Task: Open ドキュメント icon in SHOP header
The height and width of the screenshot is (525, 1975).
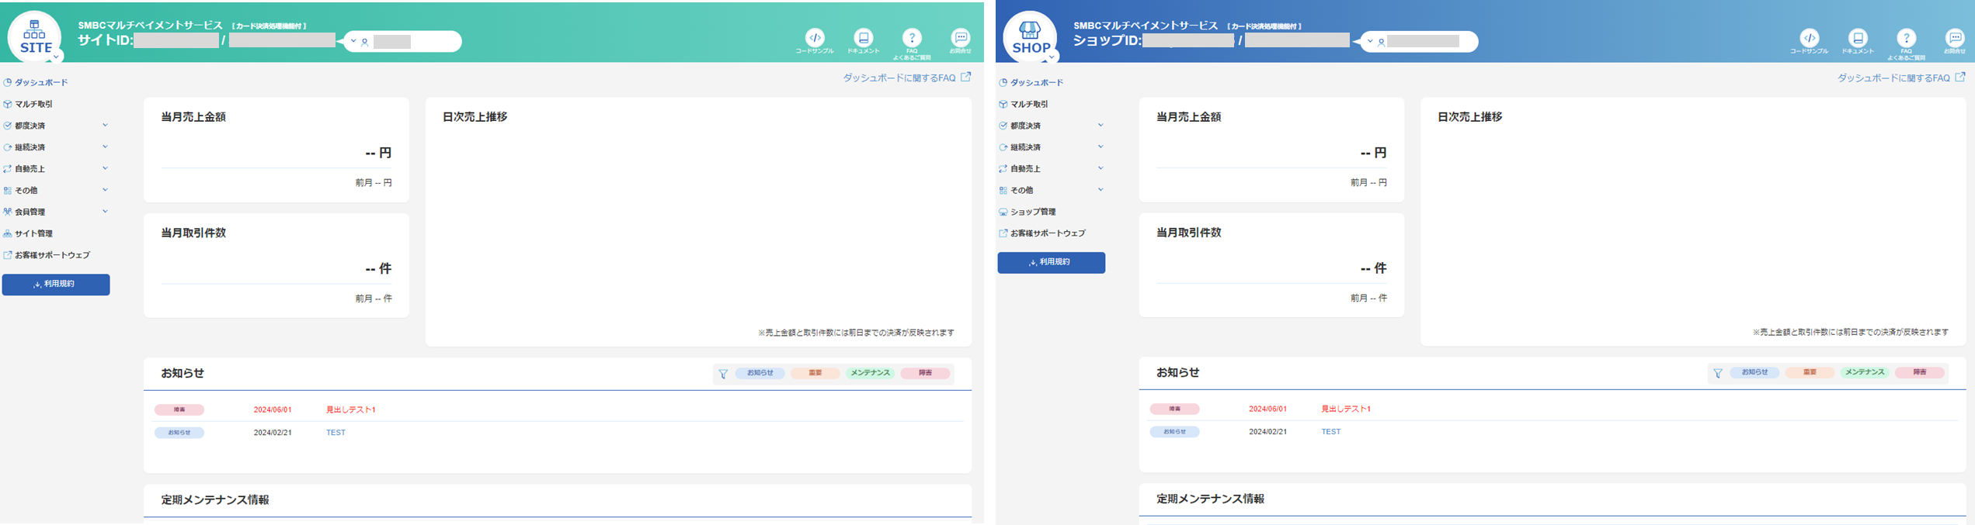Action: point(1858,41)
